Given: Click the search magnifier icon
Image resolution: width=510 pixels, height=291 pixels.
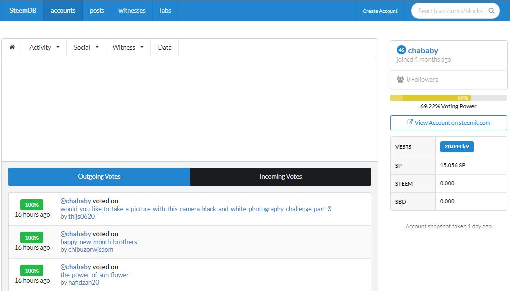Looking at the screenshot, I should pos(491,11).
